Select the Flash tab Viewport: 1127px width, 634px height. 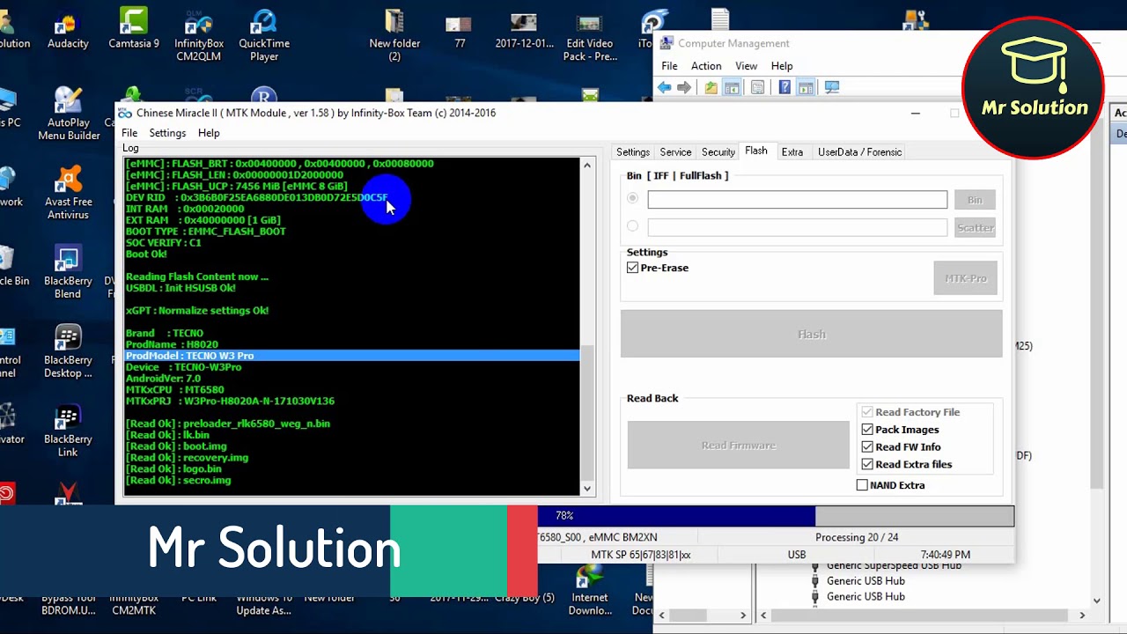[x=756, y=151]
